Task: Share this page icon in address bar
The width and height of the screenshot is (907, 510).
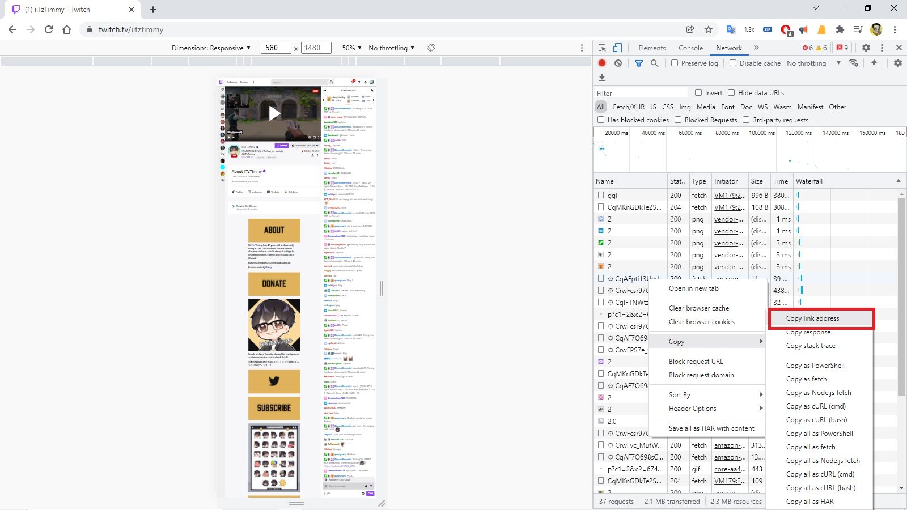Action: click(x=690, y=29)
